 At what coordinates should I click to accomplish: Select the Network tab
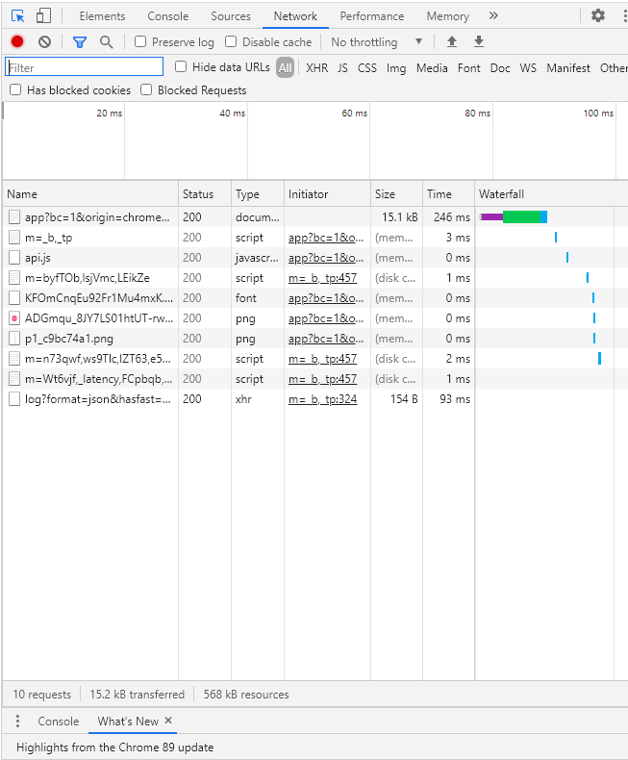pyautogui.click(x=295, y=16)
